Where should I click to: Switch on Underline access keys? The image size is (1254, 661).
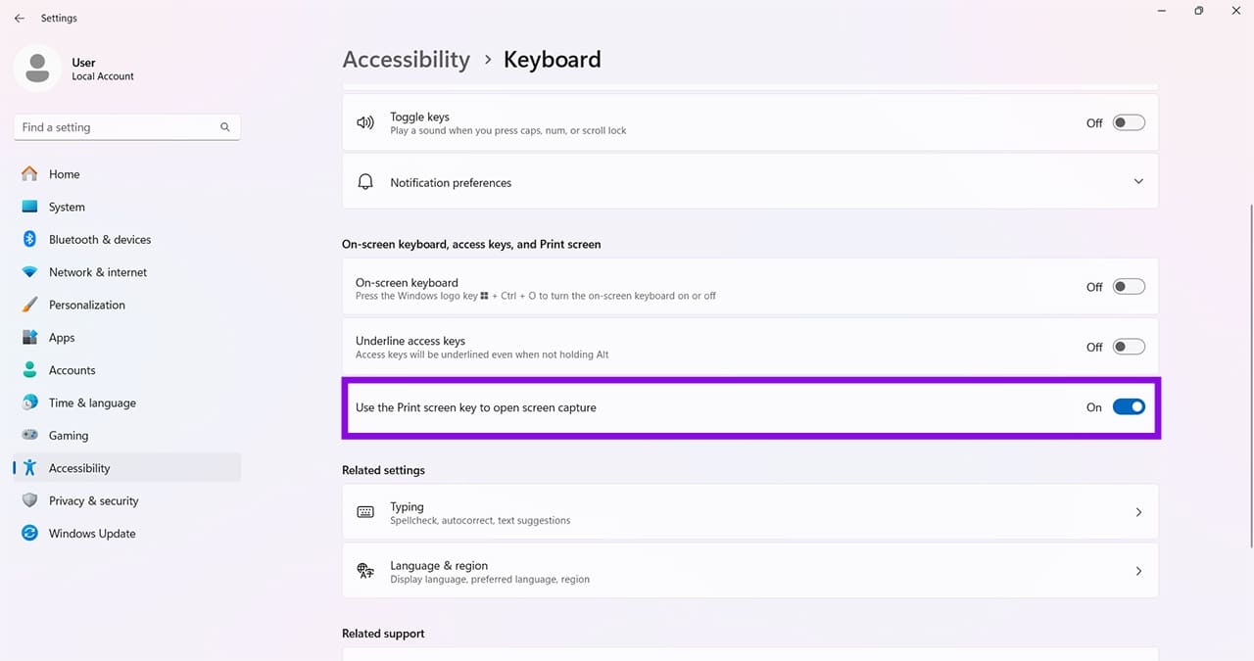(x=1129, y=347)
